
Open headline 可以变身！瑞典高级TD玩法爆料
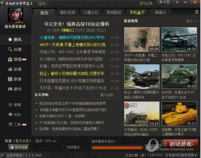click(x=76, y=24)
